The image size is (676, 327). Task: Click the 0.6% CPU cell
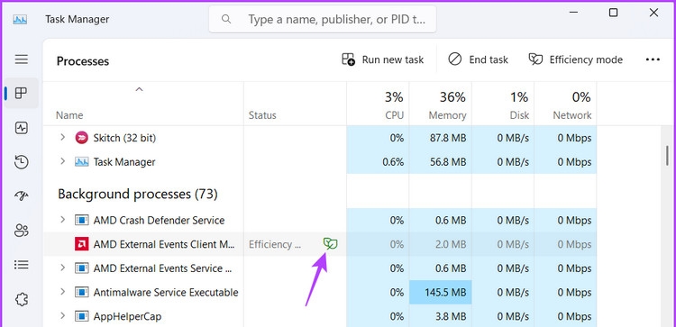378,162
